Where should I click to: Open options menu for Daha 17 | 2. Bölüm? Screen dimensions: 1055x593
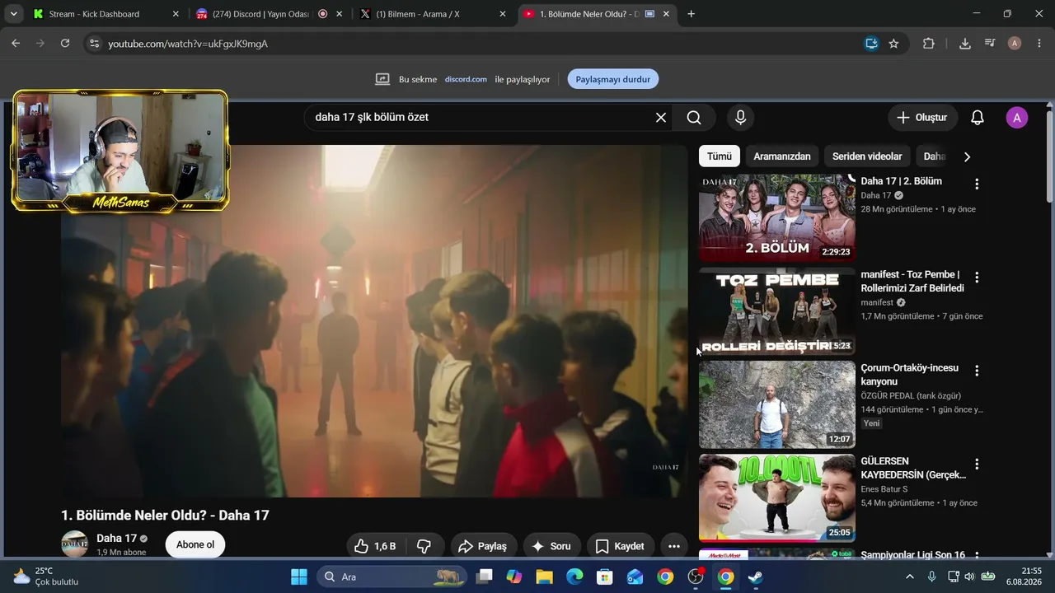point(977,184)
